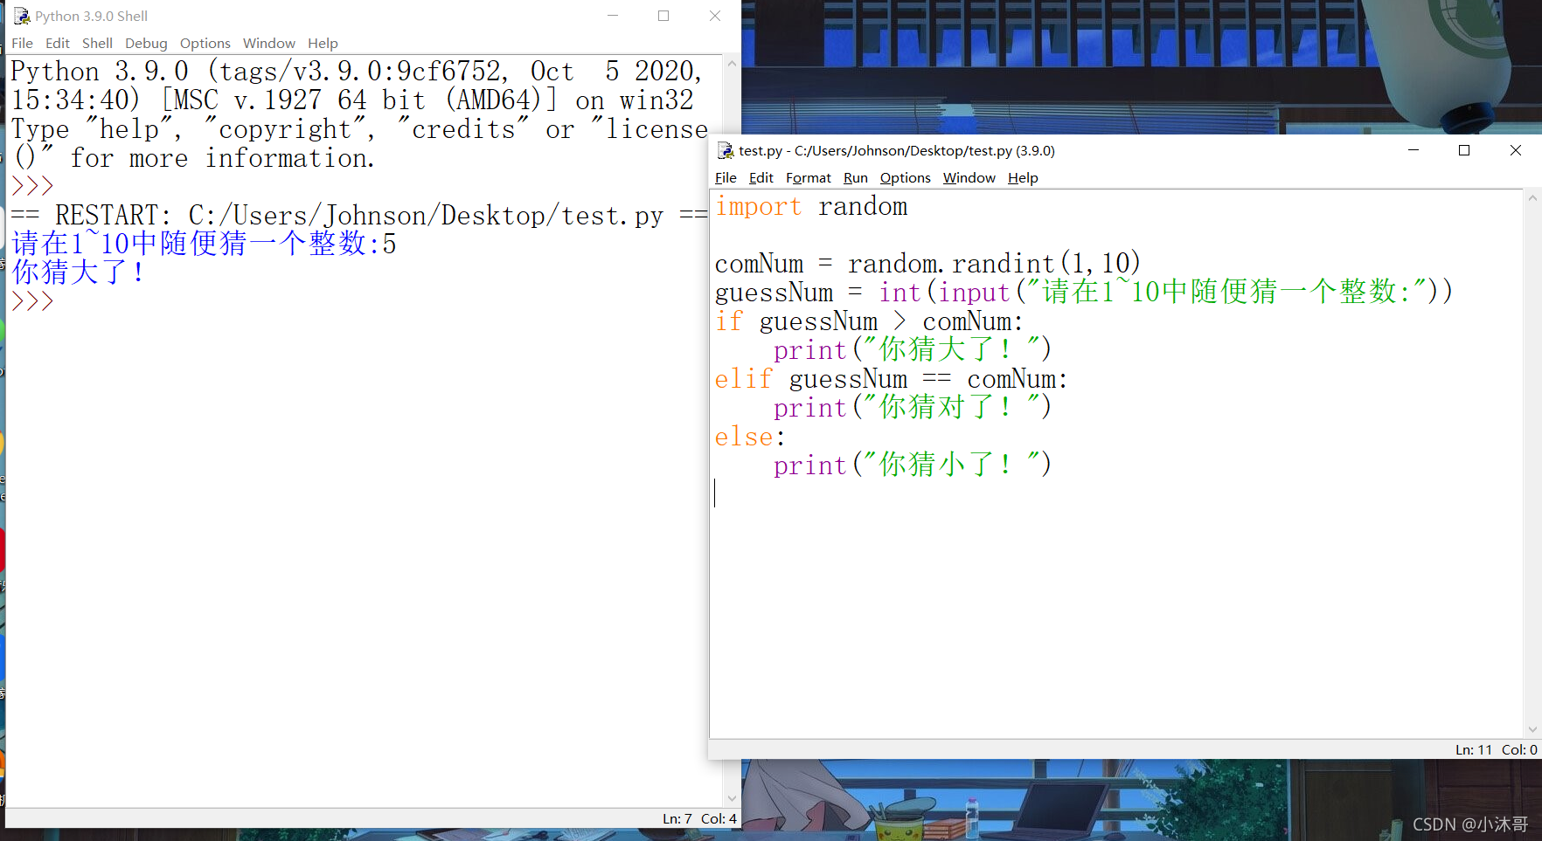Image resolution: width=1542 pixels, height=841 pixels.
Task: Close the Python 3.9.0 Shell window
Action: pyautogui.click(x=715, y=16)
